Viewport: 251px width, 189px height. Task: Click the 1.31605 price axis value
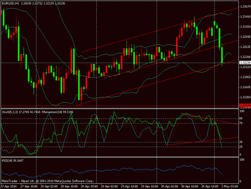245,87
